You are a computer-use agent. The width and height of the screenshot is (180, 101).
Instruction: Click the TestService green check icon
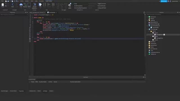[x=149, y=54]
